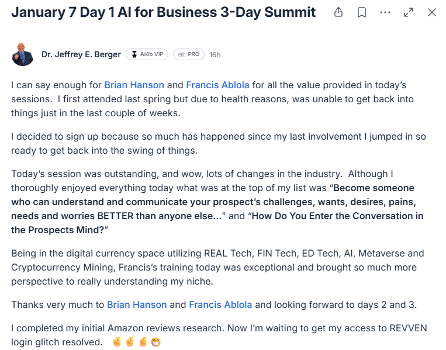This screenshot has width=446, height=350.
Task: Click Francis Ablola link in the thanks line
Action: tap(220, 304)
